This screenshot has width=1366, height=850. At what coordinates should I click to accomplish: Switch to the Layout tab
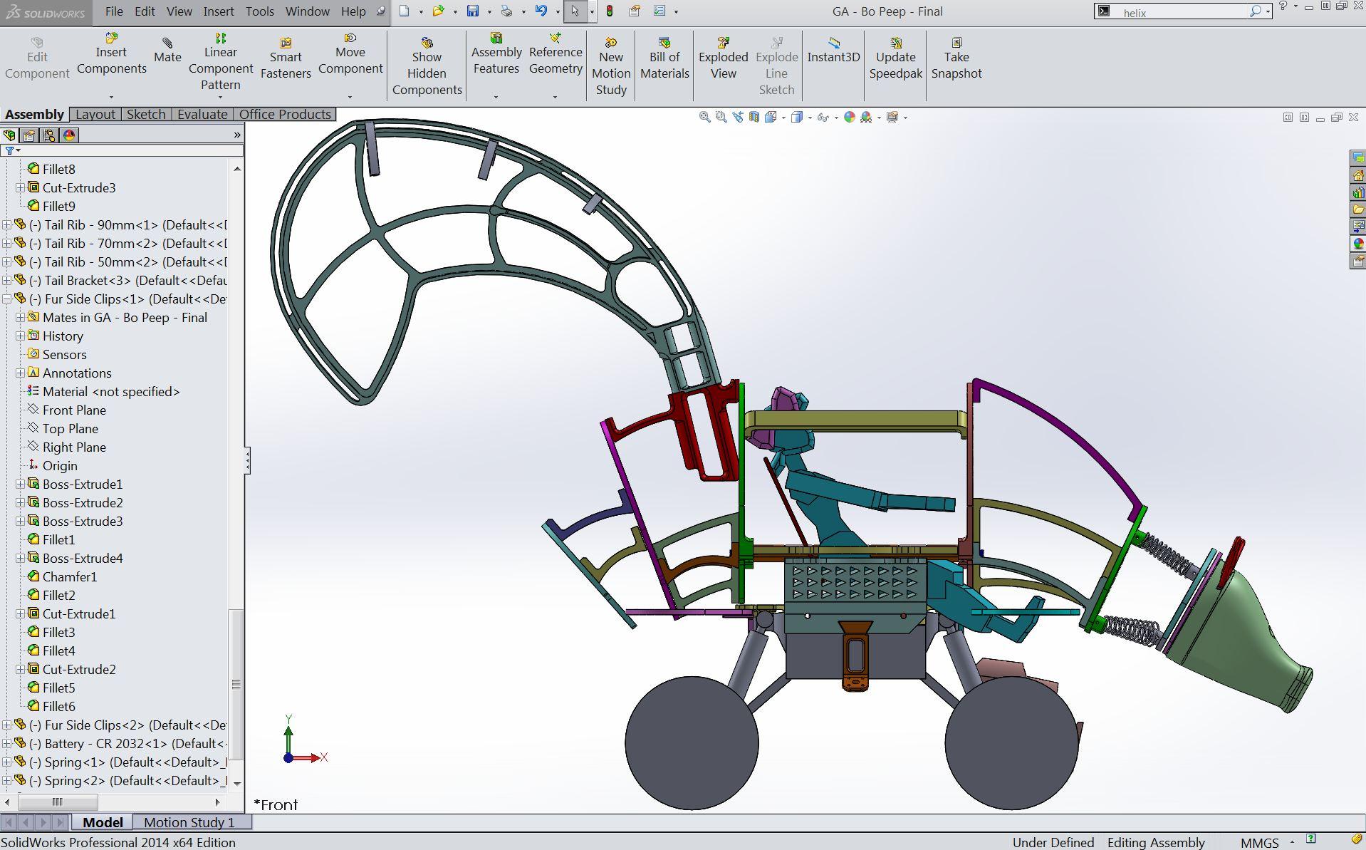tap(95, 114)
